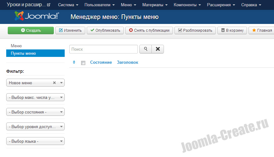Image resolution: width=274 pixels, height=157 pixels.
Task: Click the sort order arrows icon
Action: 74,62
